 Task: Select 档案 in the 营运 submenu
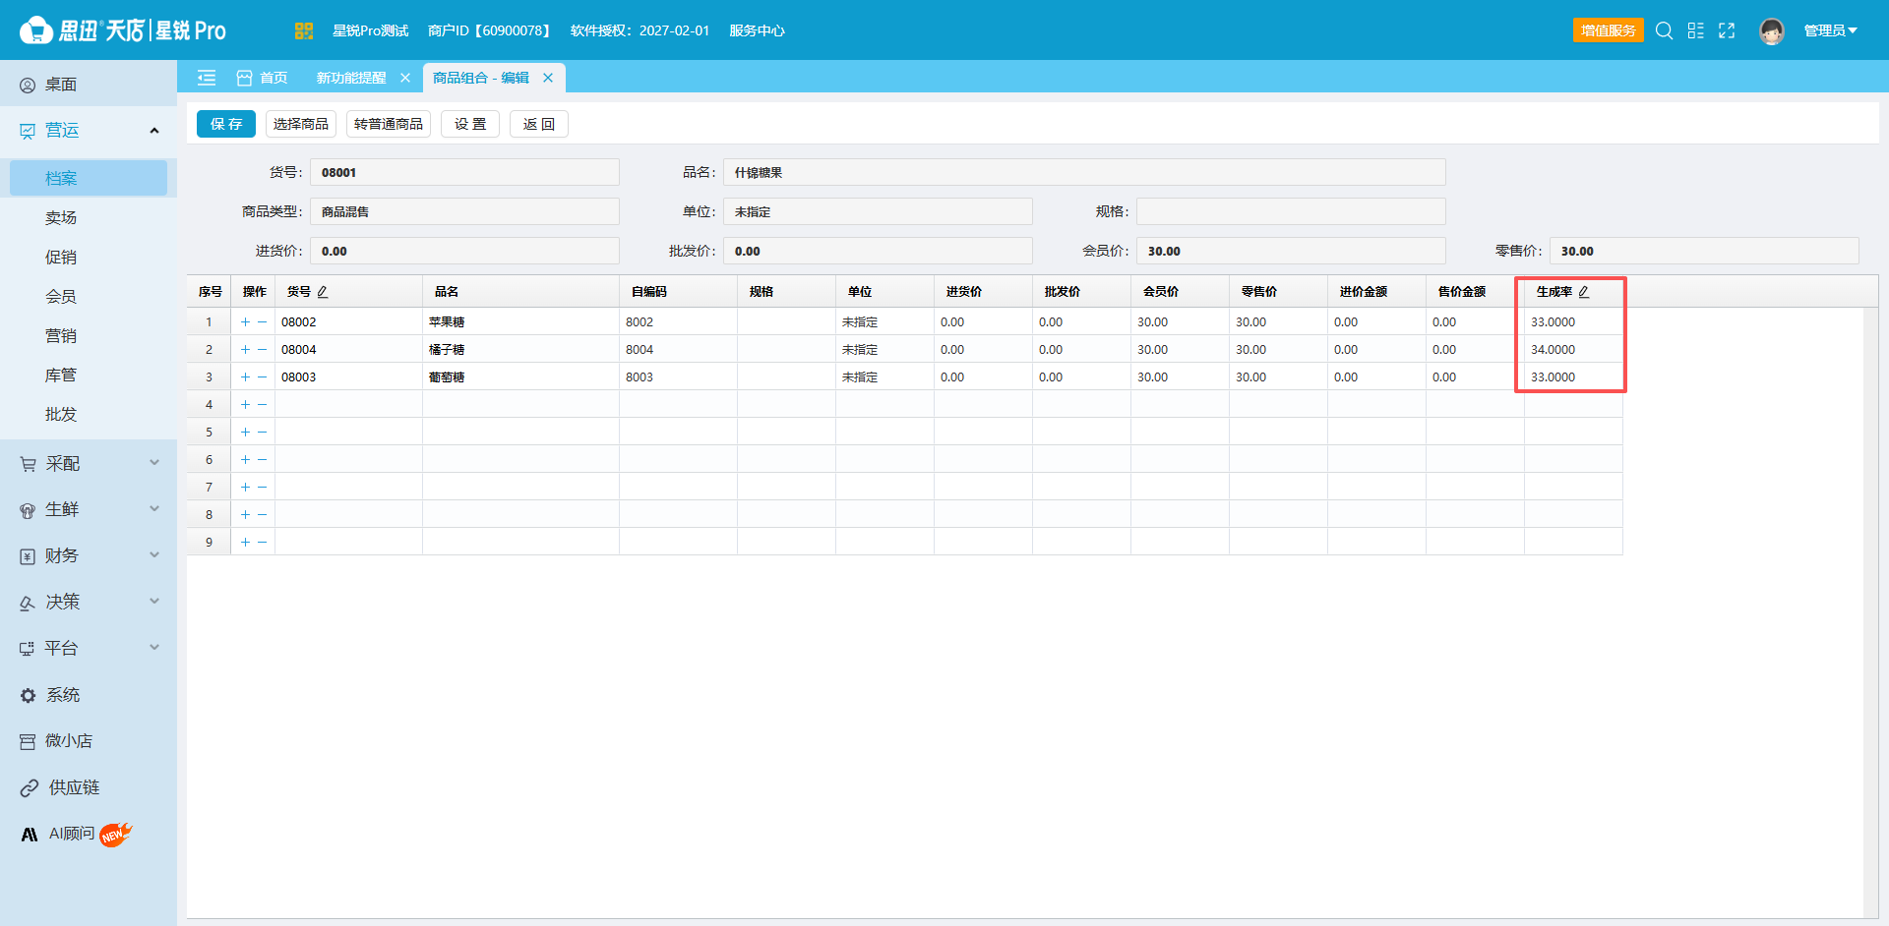coord(89,178)
